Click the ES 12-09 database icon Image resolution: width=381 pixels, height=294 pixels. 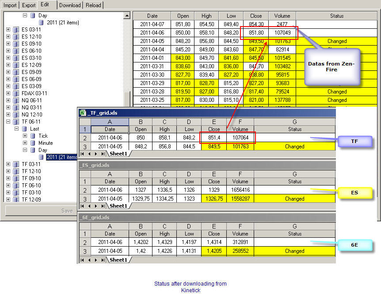pos(16,65)
